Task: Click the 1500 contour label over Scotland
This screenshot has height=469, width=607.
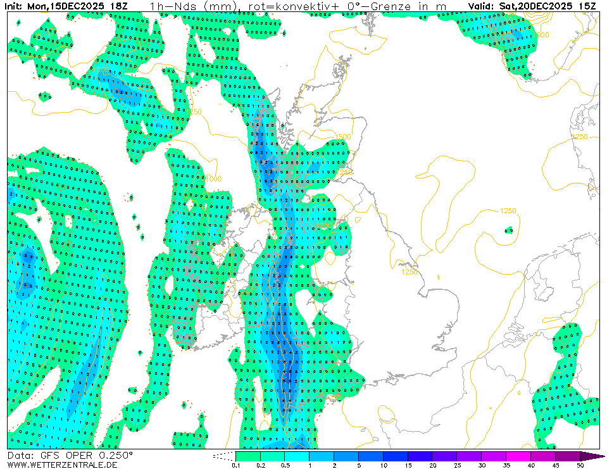Action: point(343,137)
